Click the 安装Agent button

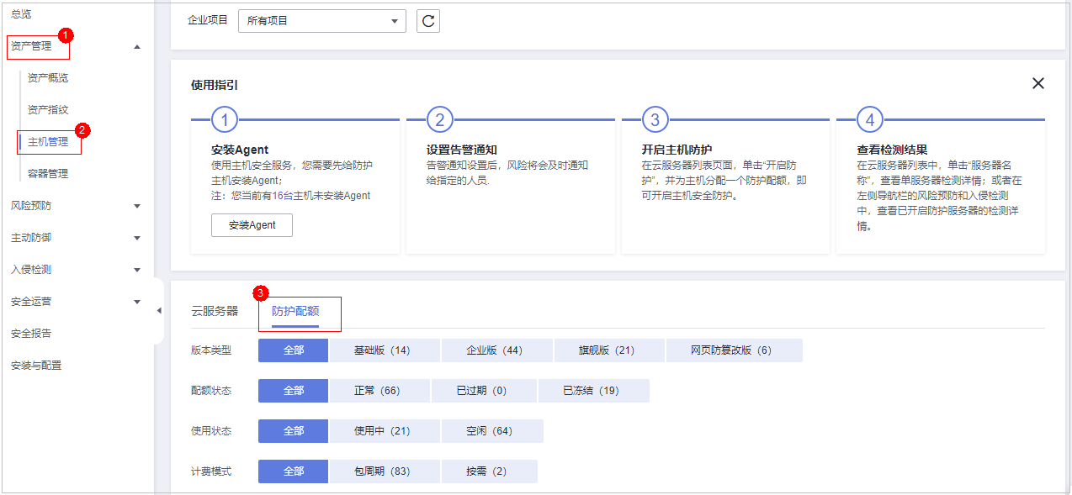pos(252,225)
